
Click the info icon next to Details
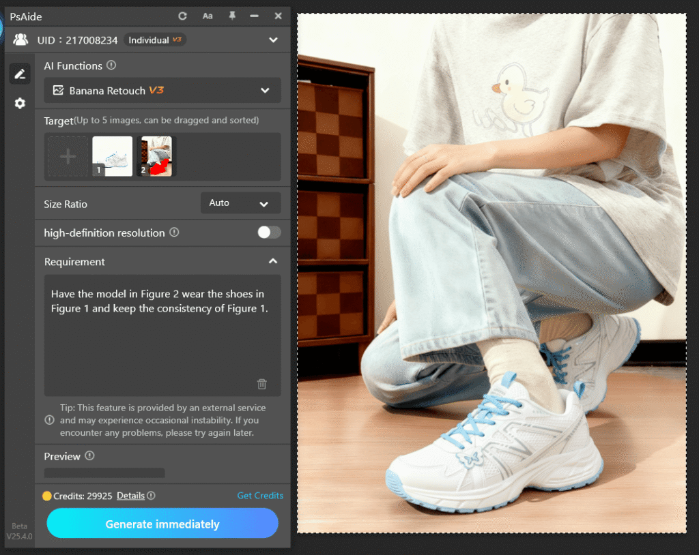coord(151,496)
